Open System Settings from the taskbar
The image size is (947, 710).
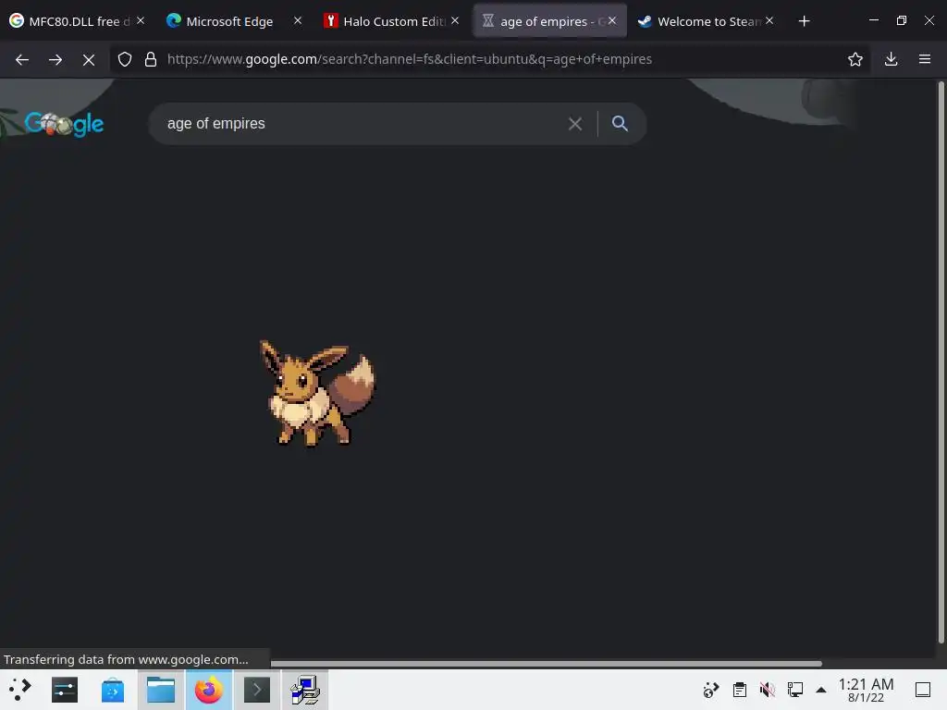point(65,690)
